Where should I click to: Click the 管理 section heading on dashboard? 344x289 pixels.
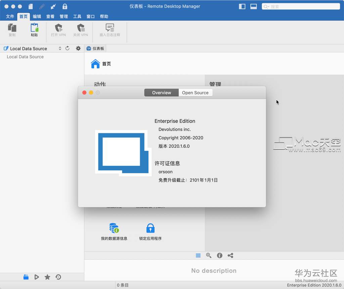click(215, 84)
